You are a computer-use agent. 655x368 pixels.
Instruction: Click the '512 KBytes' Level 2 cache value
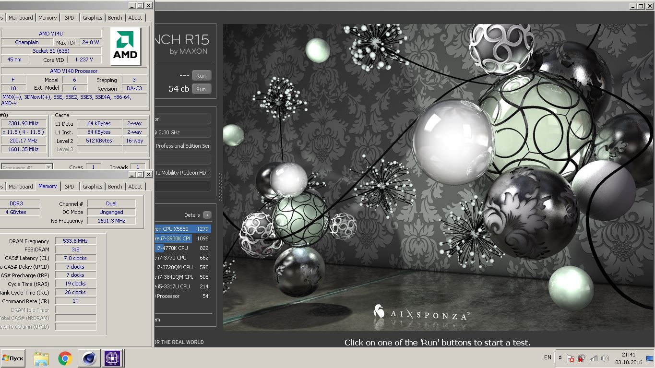click(x=99, y=141)
